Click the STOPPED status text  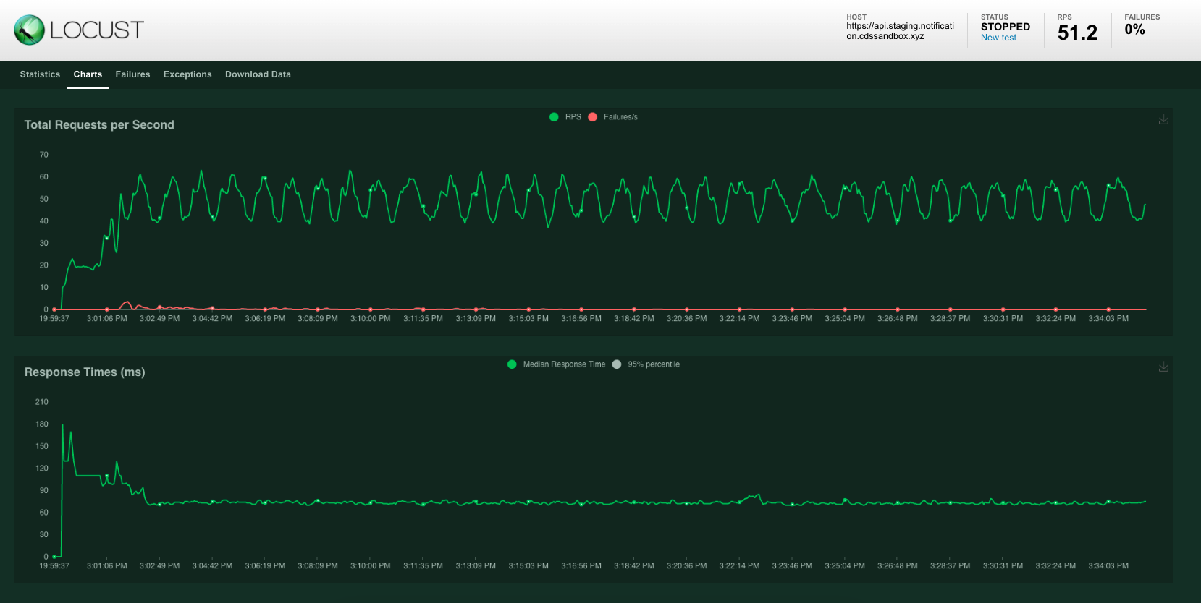click(1005, 27)
